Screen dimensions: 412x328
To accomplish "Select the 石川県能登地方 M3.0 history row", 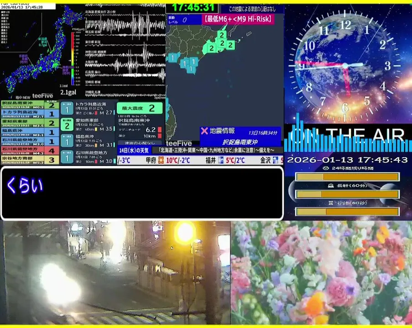I will click(x=30, y=141).
